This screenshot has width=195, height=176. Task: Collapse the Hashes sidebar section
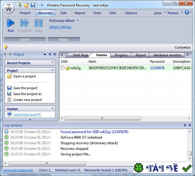click(52, 109)
